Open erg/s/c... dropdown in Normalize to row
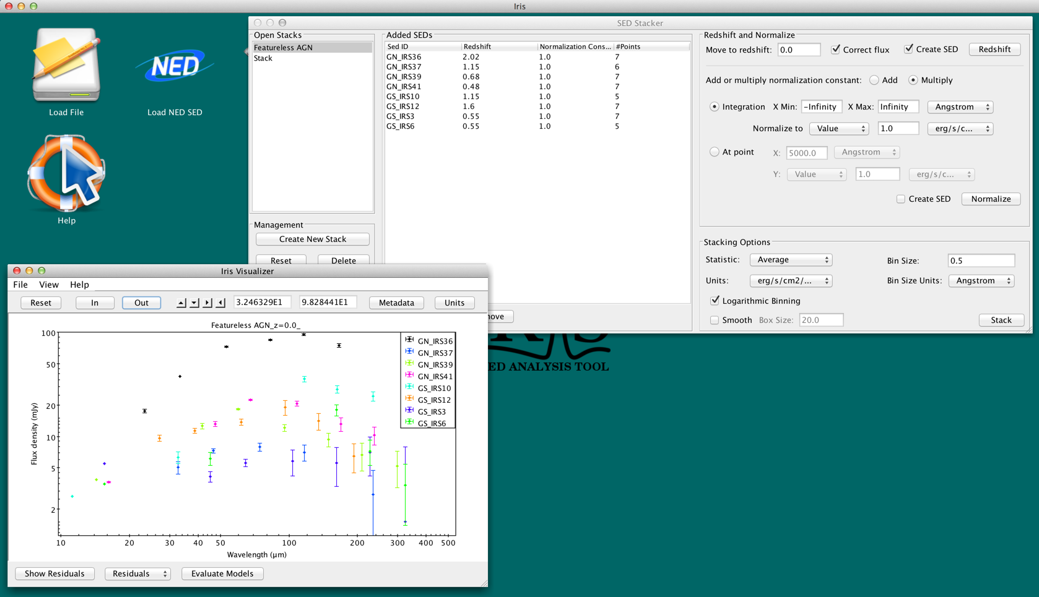The height and width of the screenshot is (597, 1039). click(x=960, y=129)
